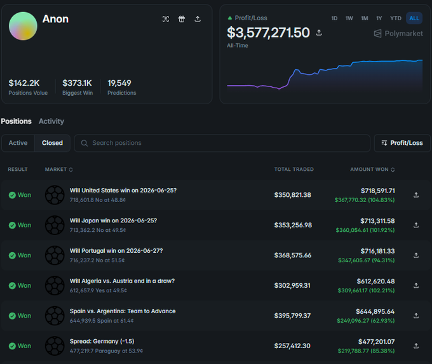Open 'Will Portugal win on 2026-06-27?' market

pyautogui.click(x=116, y=251)
